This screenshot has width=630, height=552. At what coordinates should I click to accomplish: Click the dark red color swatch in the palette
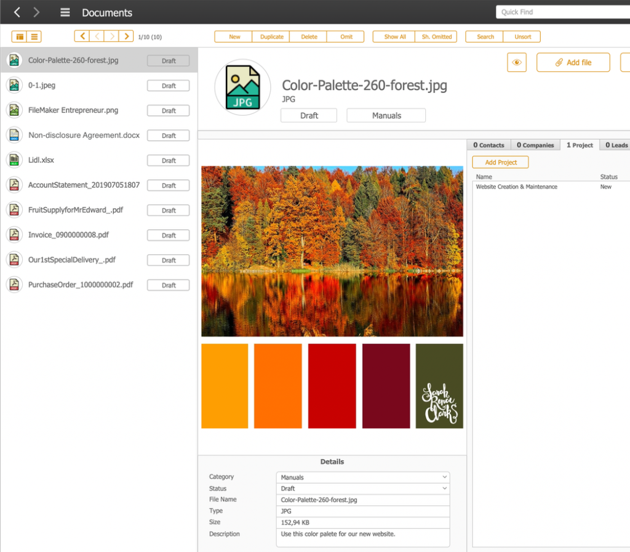pyautogui.click(x=386, y=386)
